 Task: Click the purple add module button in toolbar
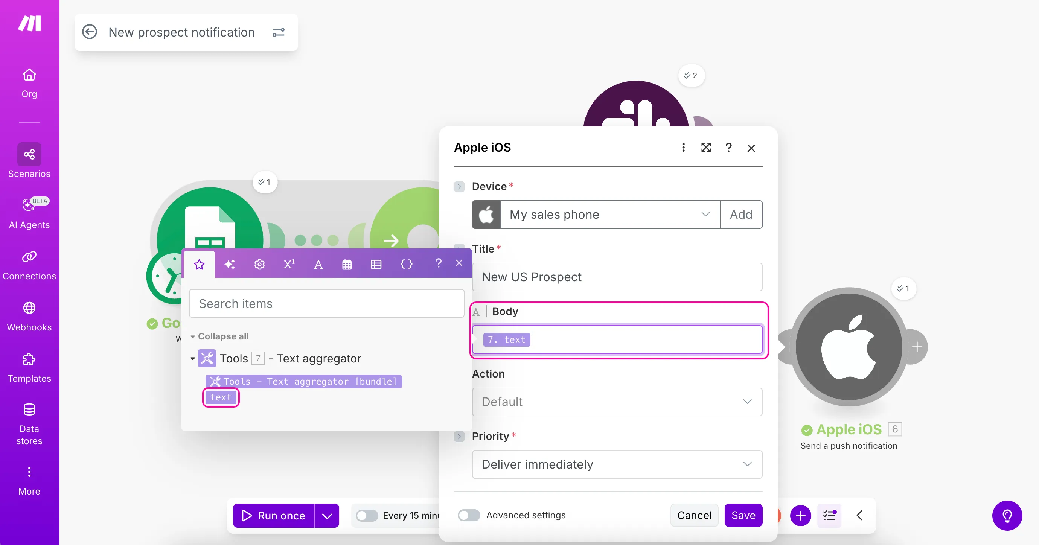800,515
